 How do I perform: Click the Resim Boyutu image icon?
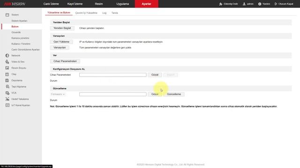click(7, 68)
